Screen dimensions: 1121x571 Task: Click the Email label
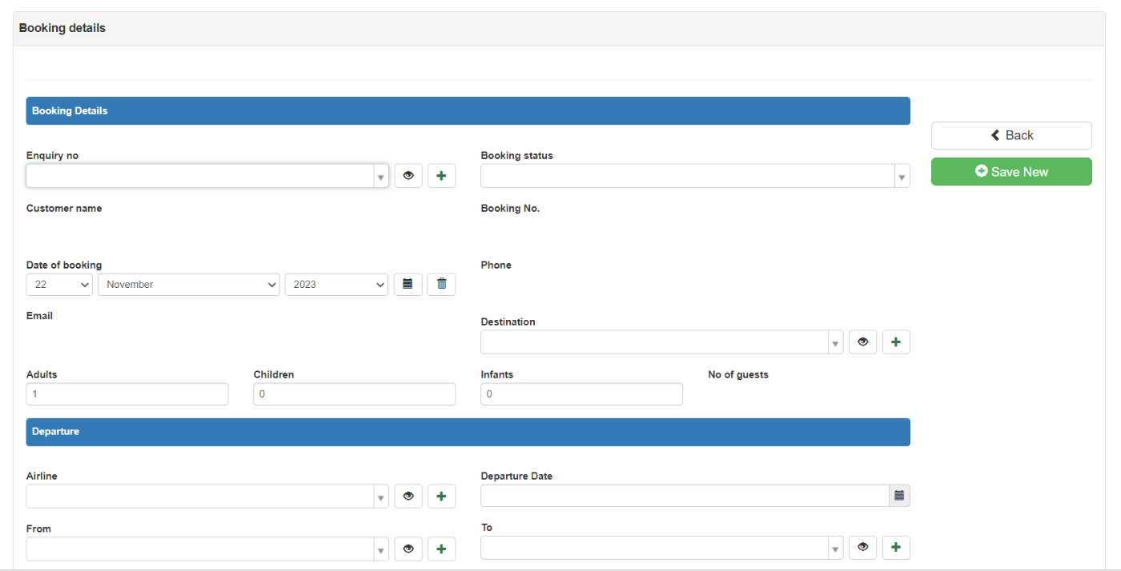pyautogui.click(x=39, y=316)
